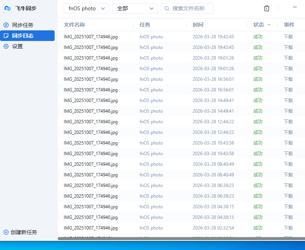The width and height of the screenshot is (305, 250).
Task: Click 成功 status for 174940.jpg at 16:56:01
Action: point(258,79)
